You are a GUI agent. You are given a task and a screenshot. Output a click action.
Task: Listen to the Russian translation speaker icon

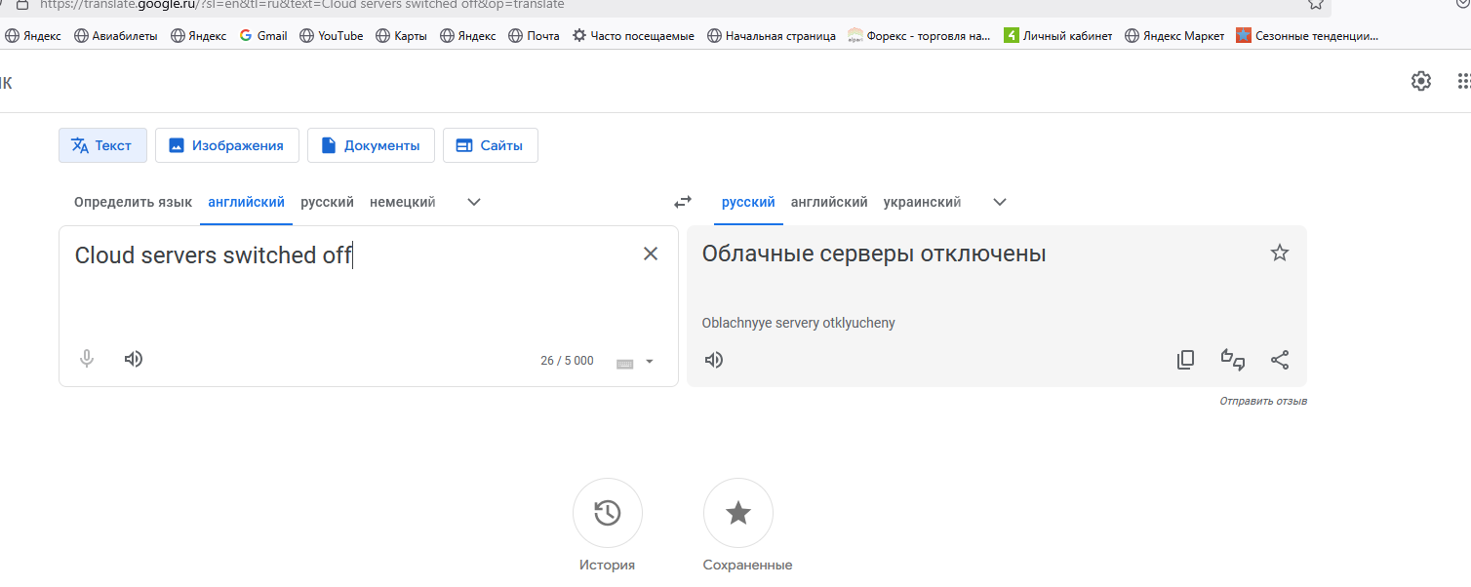[714, 360]
